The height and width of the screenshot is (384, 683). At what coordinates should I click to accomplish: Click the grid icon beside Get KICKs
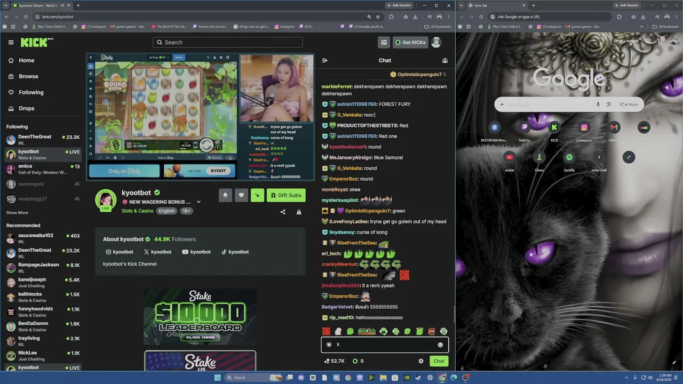[x=384, y=43]
